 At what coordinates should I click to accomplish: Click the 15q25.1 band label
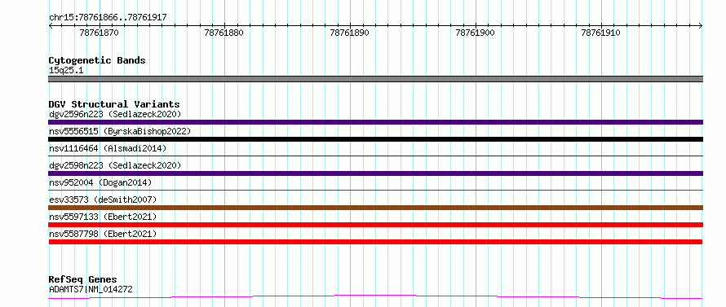pyautogui.click(x=66, y=71)
